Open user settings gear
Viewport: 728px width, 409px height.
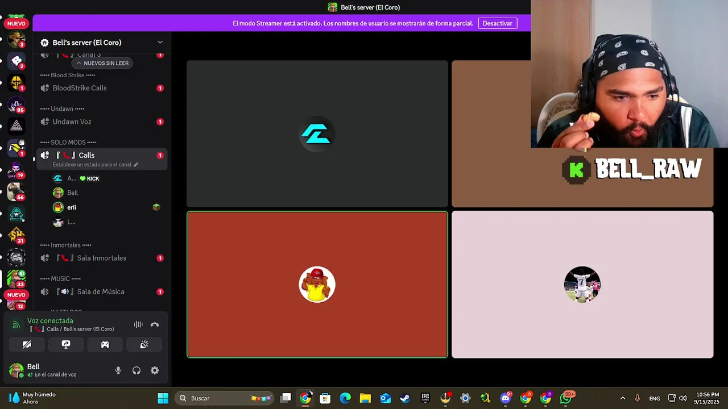coord(155,370)
